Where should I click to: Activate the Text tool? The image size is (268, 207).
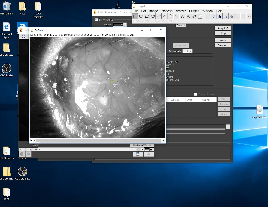point(182,16)
